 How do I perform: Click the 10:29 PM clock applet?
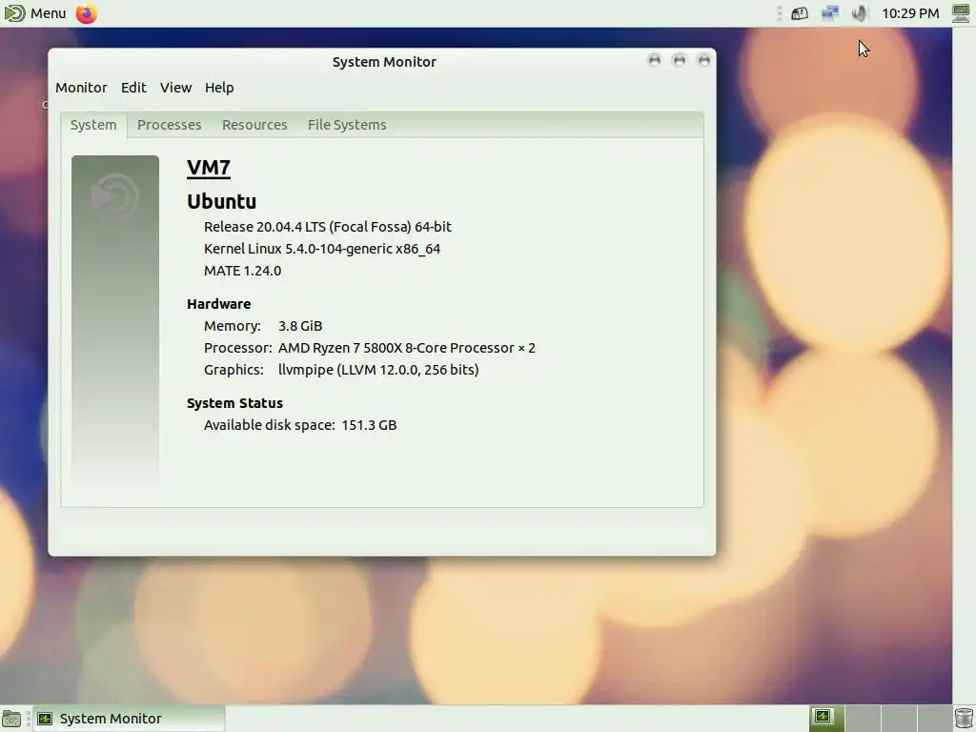(x=910, y=13)
